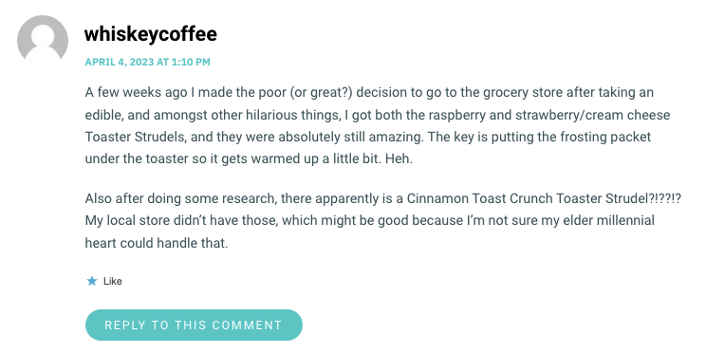The height and width of the screenshot is (353, 706).
Task: Click 'strawberry/cream cheese' in the comment text
Action: click(592, 115)
